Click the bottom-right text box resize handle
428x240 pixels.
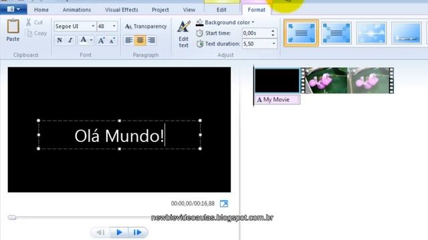200,149
